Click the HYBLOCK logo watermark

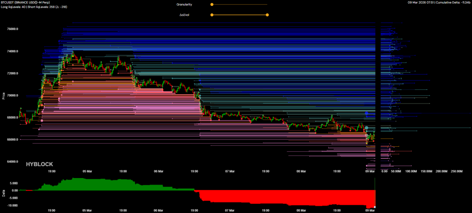coord(40,163)
